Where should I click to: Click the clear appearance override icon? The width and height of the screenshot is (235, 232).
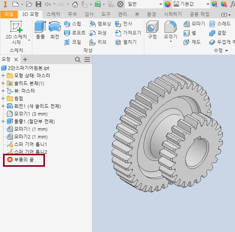point(224,4)
